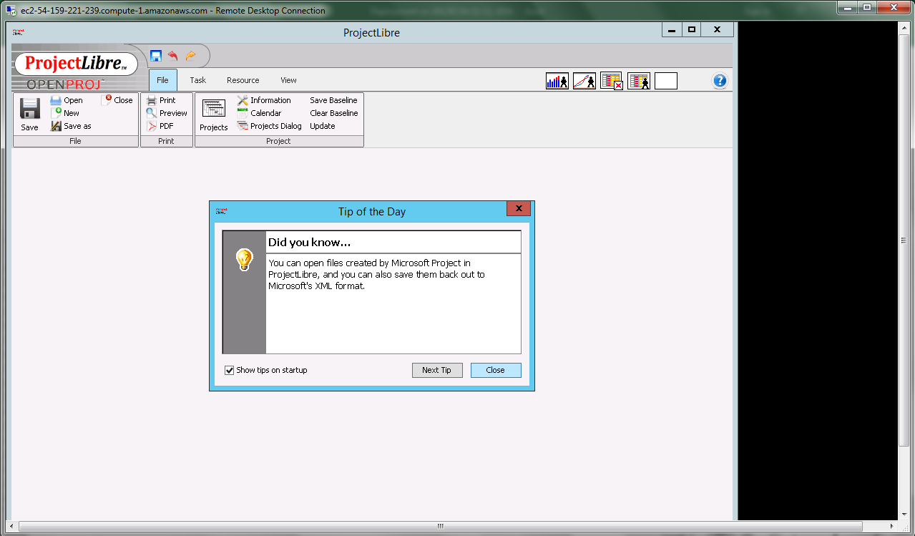
Task: Dismiss Tip of the Day with red X
Action: [518, 208]
